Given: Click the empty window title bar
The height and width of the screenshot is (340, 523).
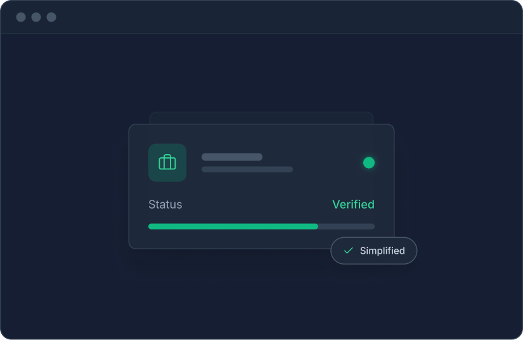Looking at the screenshot, I should click(285, 17).
